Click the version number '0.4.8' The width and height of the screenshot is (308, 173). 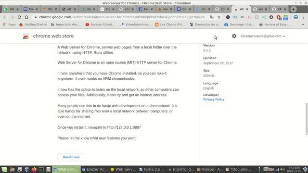(207, 50)
